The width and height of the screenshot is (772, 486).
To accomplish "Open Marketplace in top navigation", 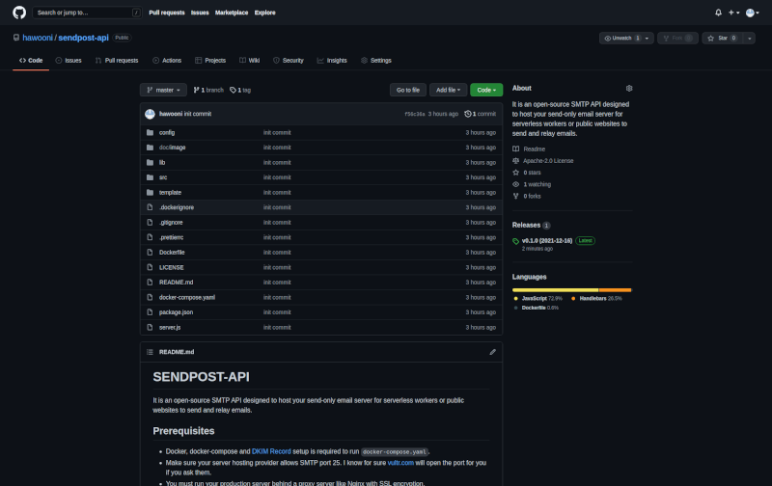I will 232,13.
